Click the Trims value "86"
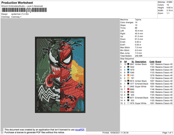Image resolution: width=174 pixels, height=135 pixels. pyautogui.click(x=136, y=28)
